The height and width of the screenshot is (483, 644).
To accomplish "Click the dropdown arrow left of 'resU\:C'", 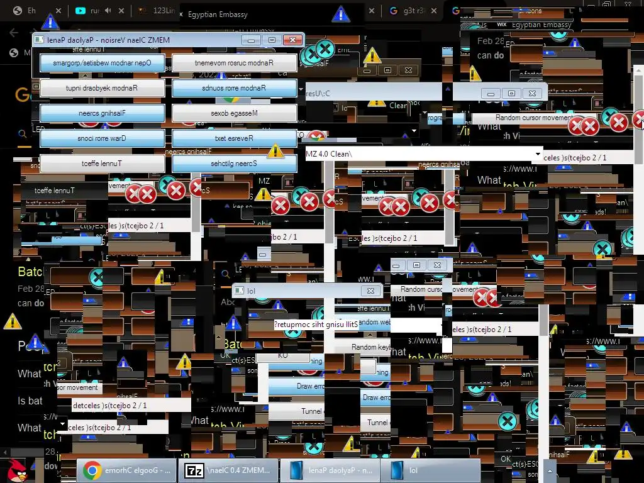I will pos(301,89).
